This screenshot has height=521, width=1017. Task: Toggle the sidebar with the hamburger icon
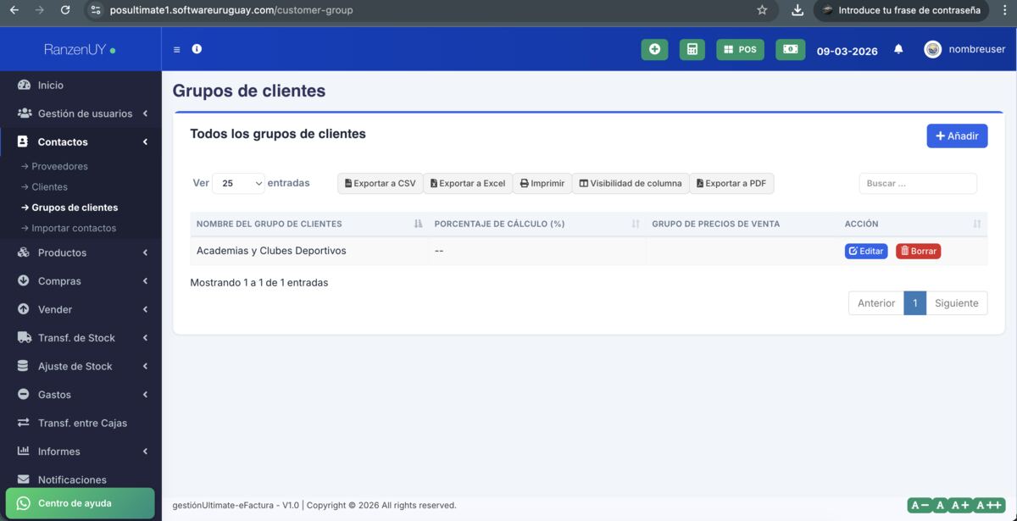point(176,48)
